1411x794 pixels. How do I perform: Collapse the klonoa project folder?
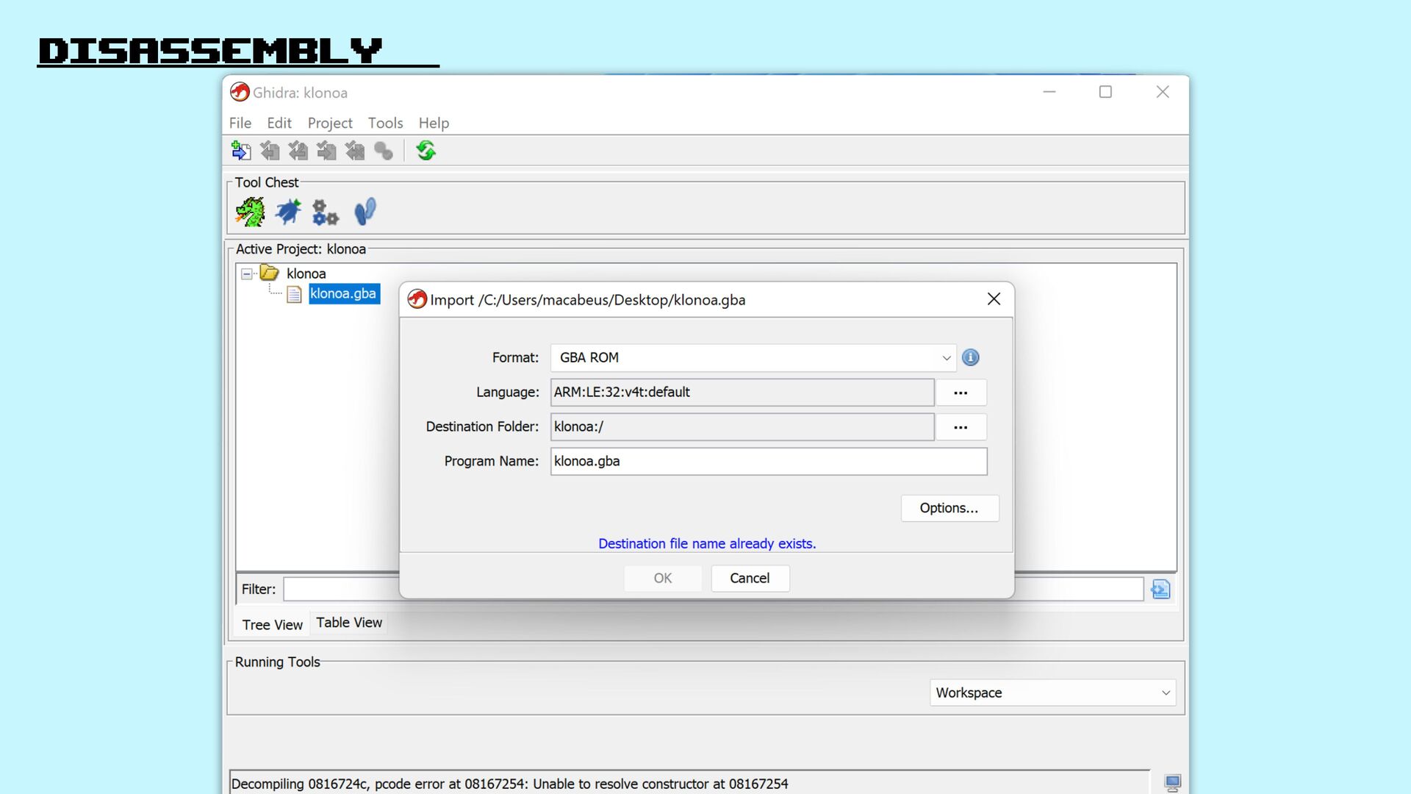tap(247, 273)
